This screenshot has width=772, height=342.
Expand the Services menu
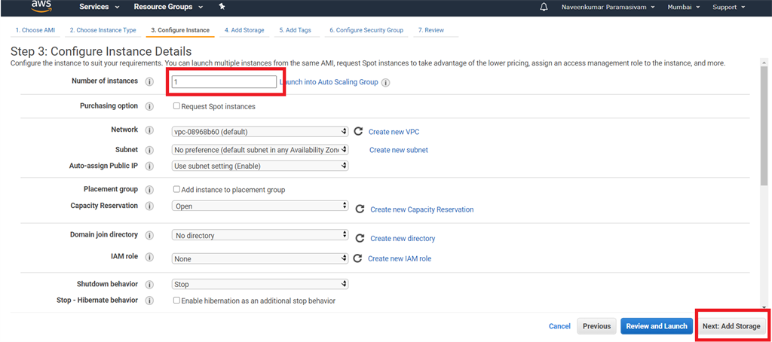coord(99,7)
